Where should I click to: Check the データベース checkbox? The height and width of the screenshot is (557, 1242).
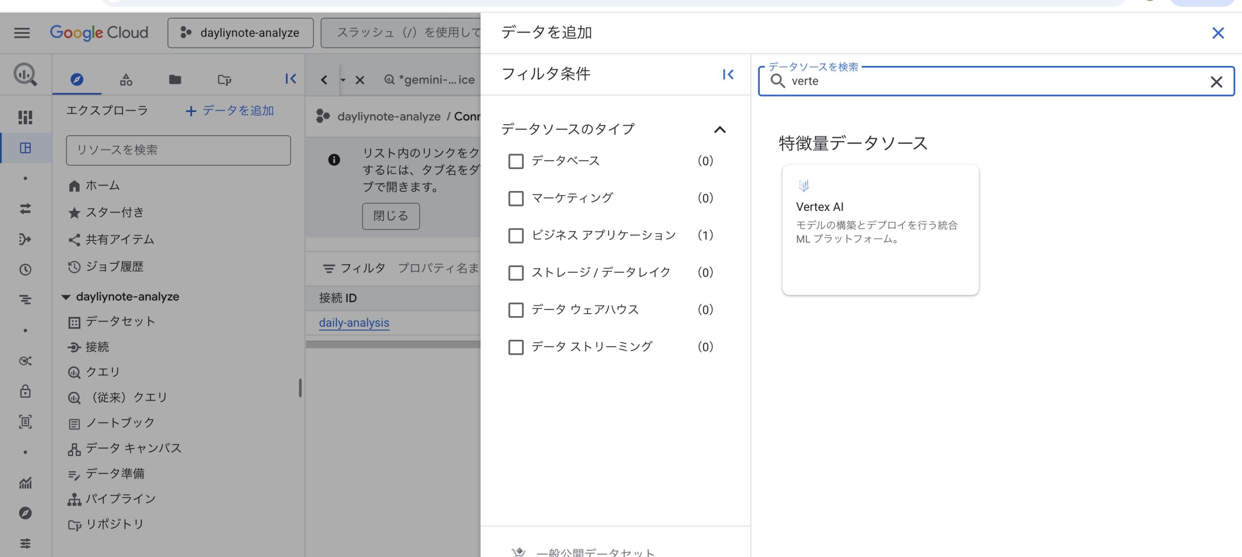pyautogui.click(x=516, y=161)
